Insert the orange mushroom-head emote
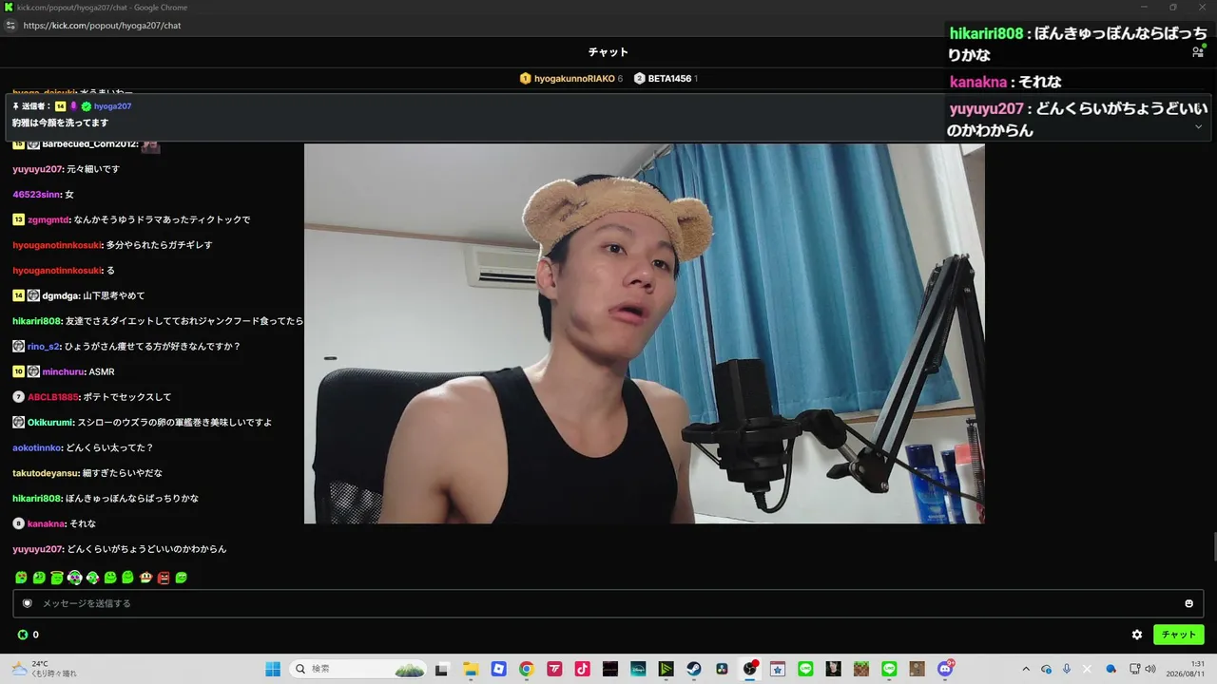Screen dimensions: 1217x684 tap(145, 578)
